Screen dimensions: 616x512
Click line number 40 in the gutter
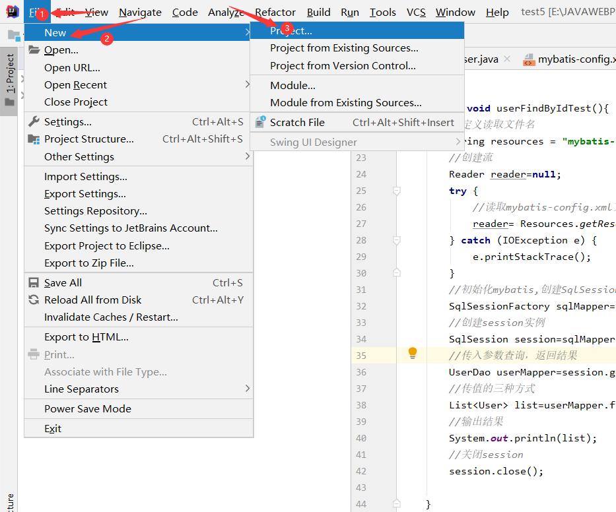pos(361,438)
